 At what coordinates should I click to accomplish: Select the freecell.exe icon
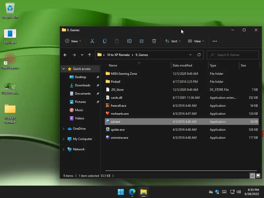108,105
